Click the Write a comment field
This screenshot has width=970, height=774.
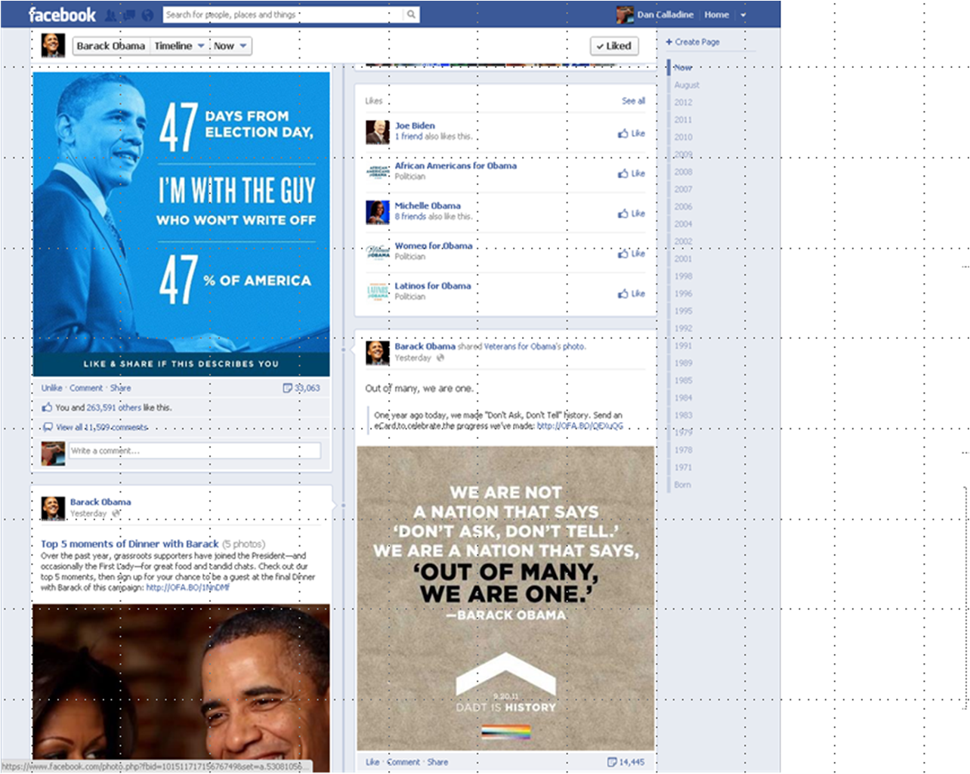coord(195,451)
